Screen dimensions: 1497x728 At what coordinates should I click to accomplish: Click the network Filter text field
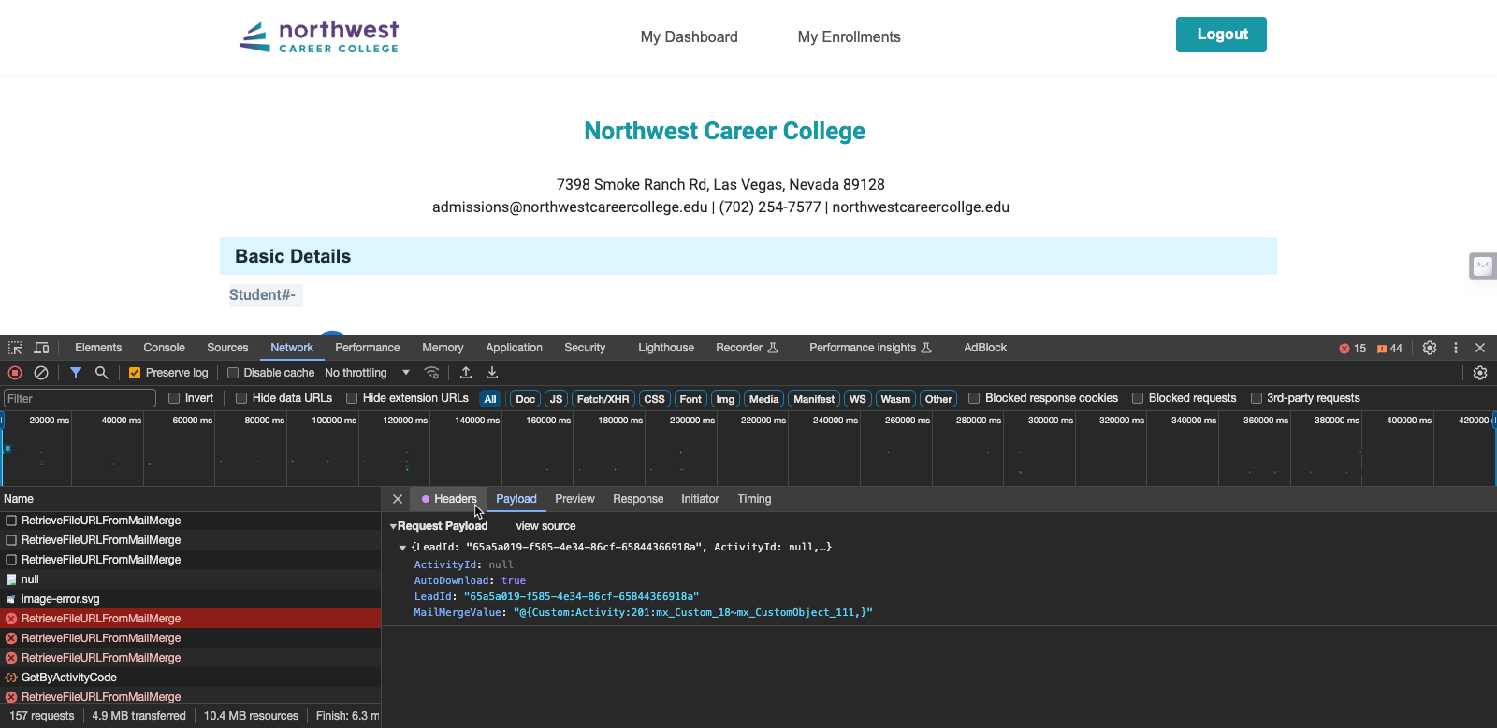coord(80,398)
